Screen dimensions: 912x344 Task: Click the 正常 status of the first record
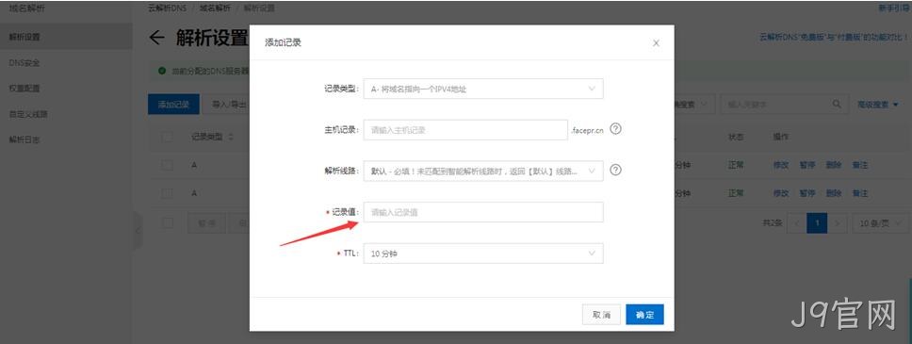click(736, 165)
